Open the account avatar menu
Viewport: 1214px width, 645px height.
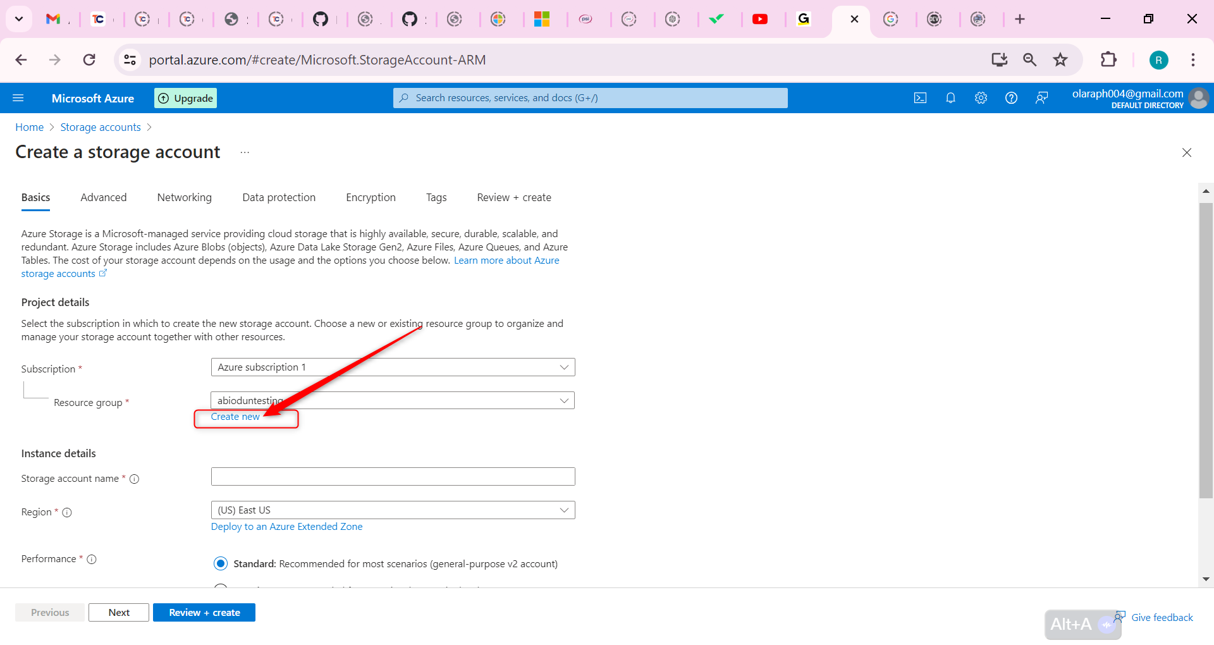click(1198, 98)
